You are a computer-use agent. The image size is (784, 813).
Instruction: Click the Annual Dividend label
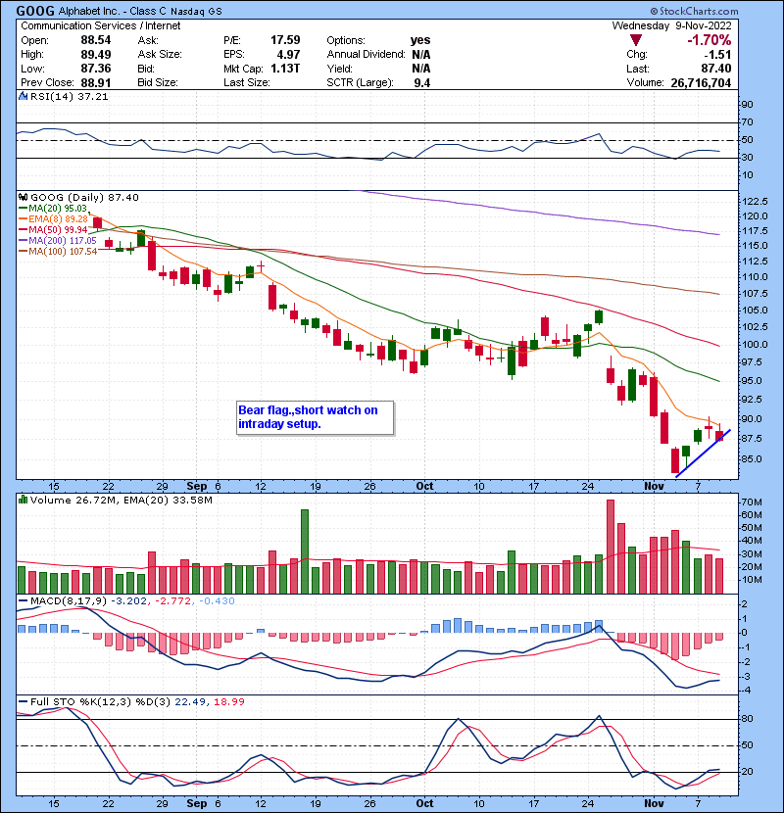pyautogui.click(x=366, y=55)
